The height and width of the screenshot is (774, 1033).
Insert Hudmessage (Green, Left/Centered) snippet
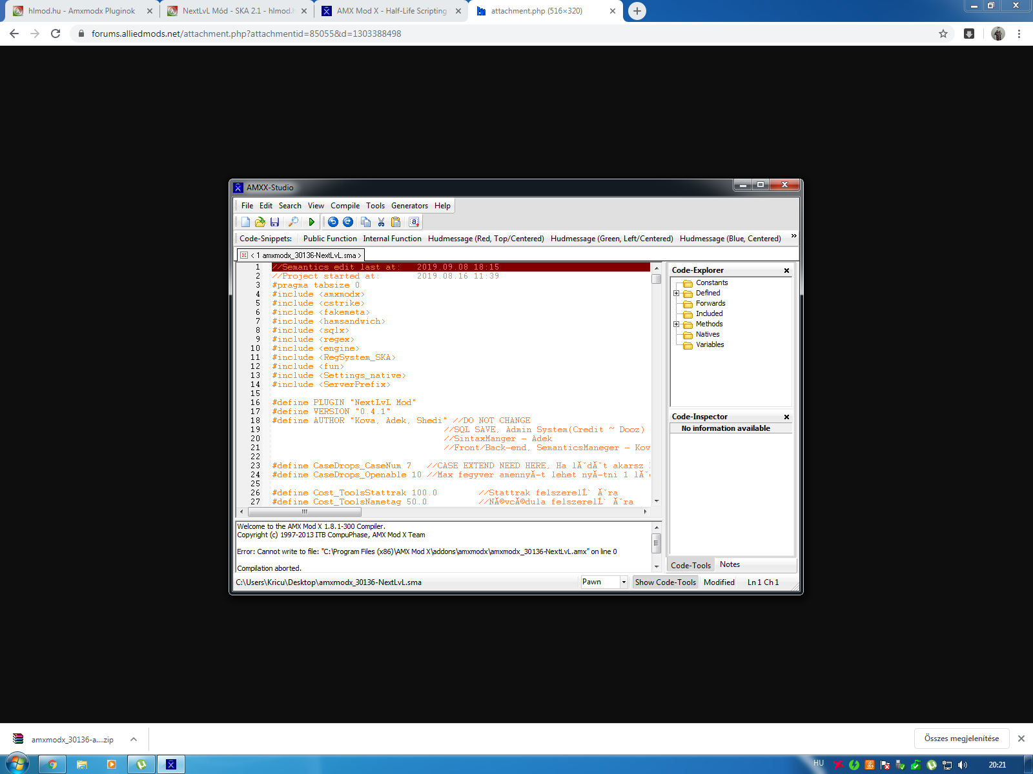coord(612,239)
